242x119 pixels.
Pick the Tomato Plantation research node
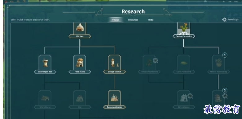point(149,64)
